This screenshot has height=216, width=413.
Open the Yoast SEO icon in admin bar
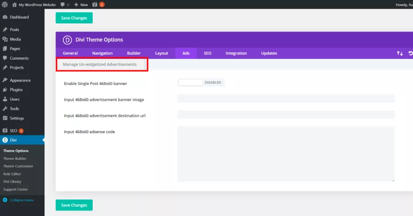[x=95, y=5]
